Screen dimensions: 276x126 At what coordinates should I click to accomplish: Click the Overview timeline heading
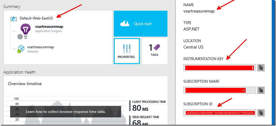point(25,84)
